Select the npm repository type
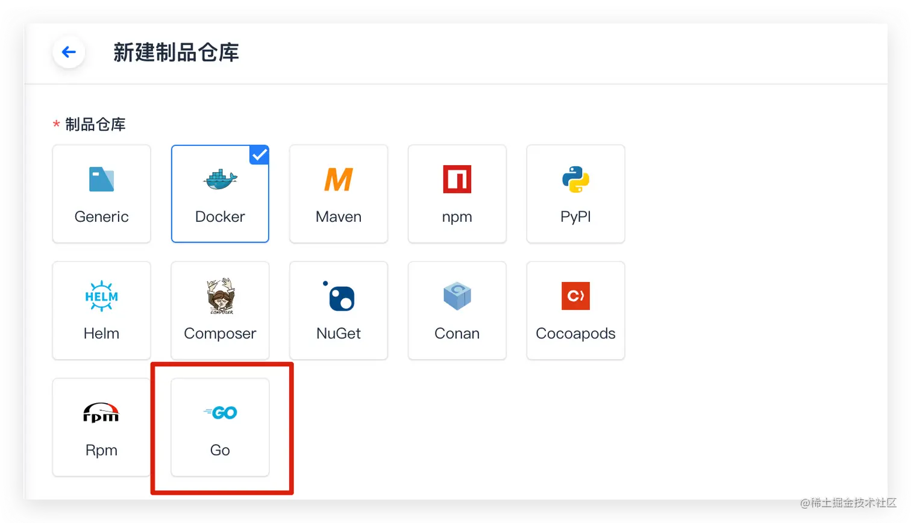911x523 pixels. (x=457, y=193)
